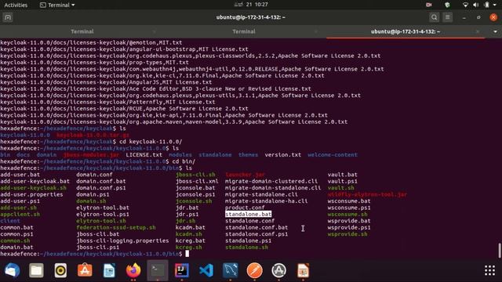Viewport: 502px width, 282px height.
Task: Expand the tab list dropdown arrow
Action: click(x=495, y=31)
